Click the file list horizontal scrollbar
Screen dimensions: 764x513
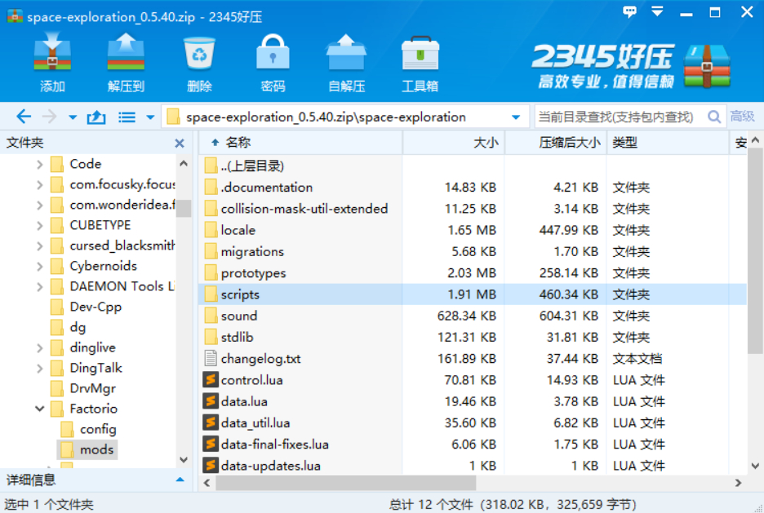[x=345, y=483]
